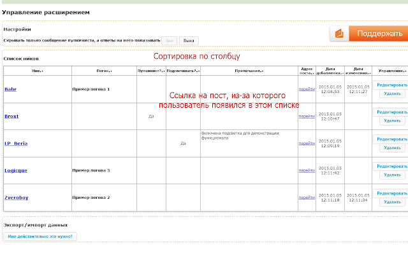Click the Мне действительно это нужно! button
Image resolution: width=408 pixels, height=255 pixels.
41,237
